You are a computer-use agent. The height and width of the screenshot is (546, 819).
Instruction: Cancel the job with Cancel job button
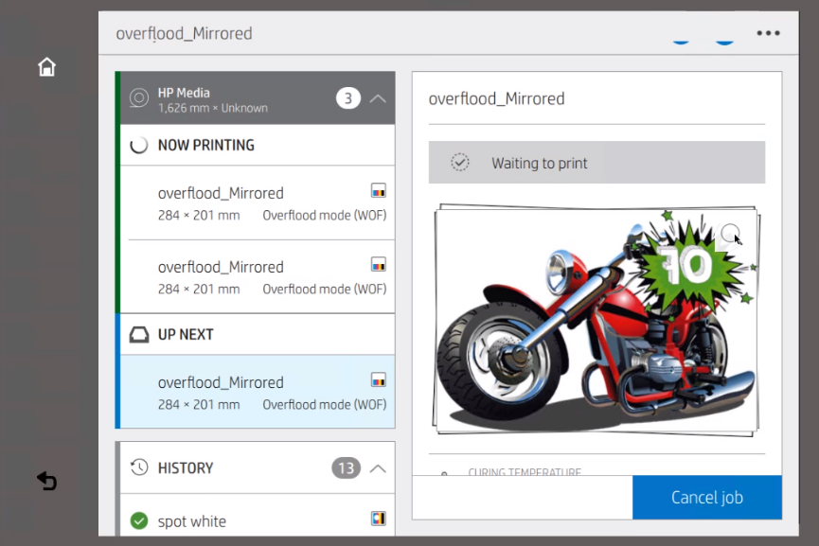706,498
